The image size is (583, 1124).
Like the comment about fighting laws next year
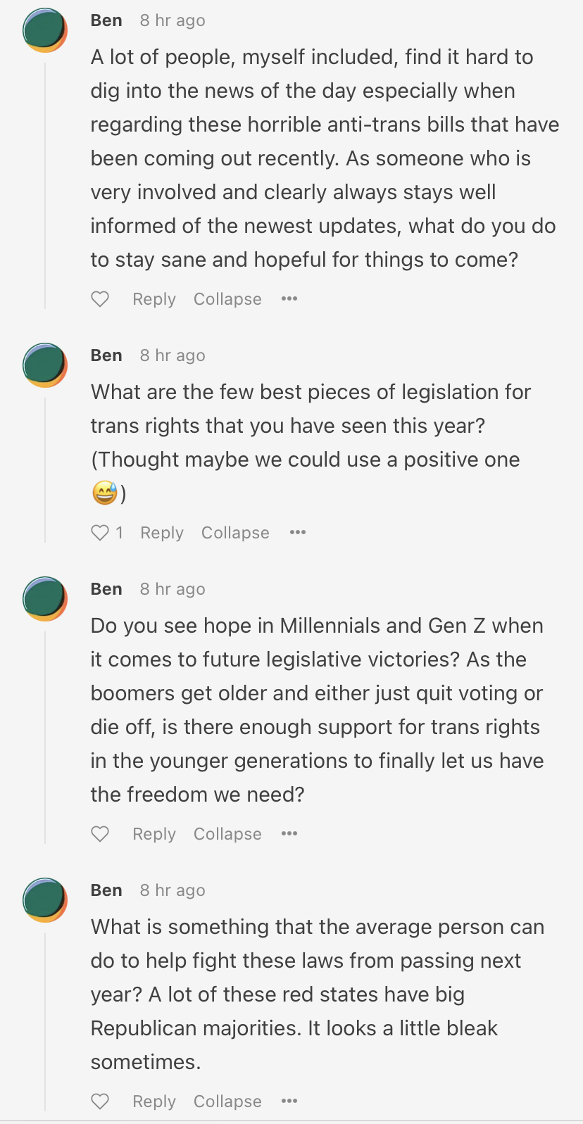tap(100, 1101)
